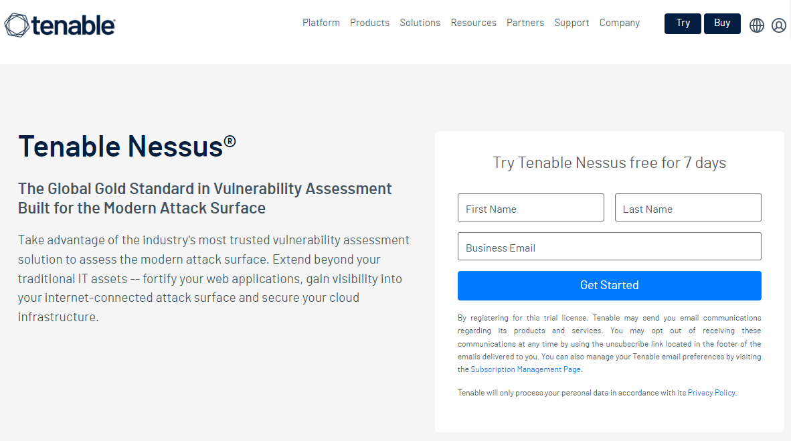Click the Business Email input field
The height and width of the screenshot is (441, 791).
point(609,246)
